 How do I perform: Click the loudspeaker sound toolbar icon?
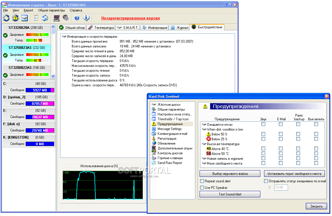[x=65, y=18]
